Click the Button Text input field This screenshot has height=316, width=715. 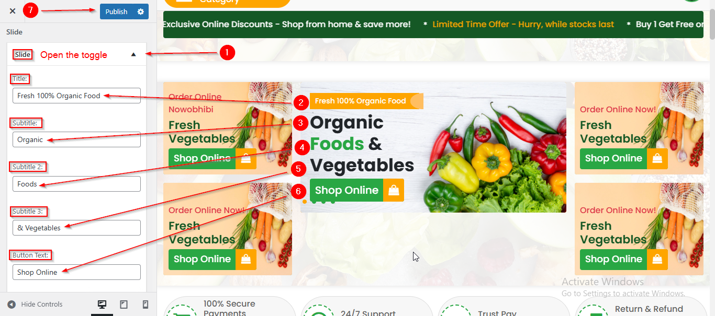(76, 272)
